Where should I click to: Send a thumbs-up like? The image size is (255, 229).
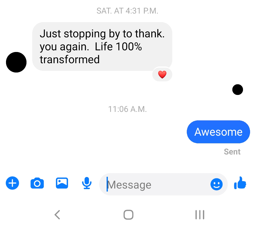tap(240, 183)
